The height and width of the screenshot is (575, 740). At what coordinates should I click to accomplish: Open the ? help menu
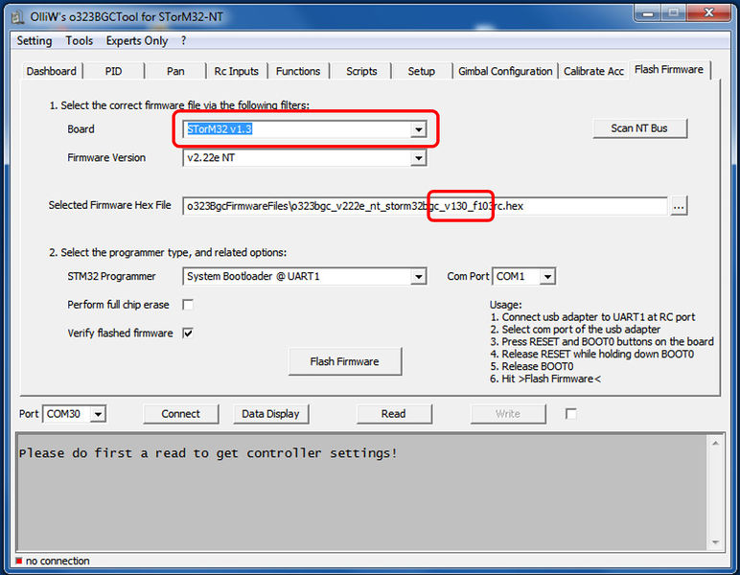coord(184,41)
